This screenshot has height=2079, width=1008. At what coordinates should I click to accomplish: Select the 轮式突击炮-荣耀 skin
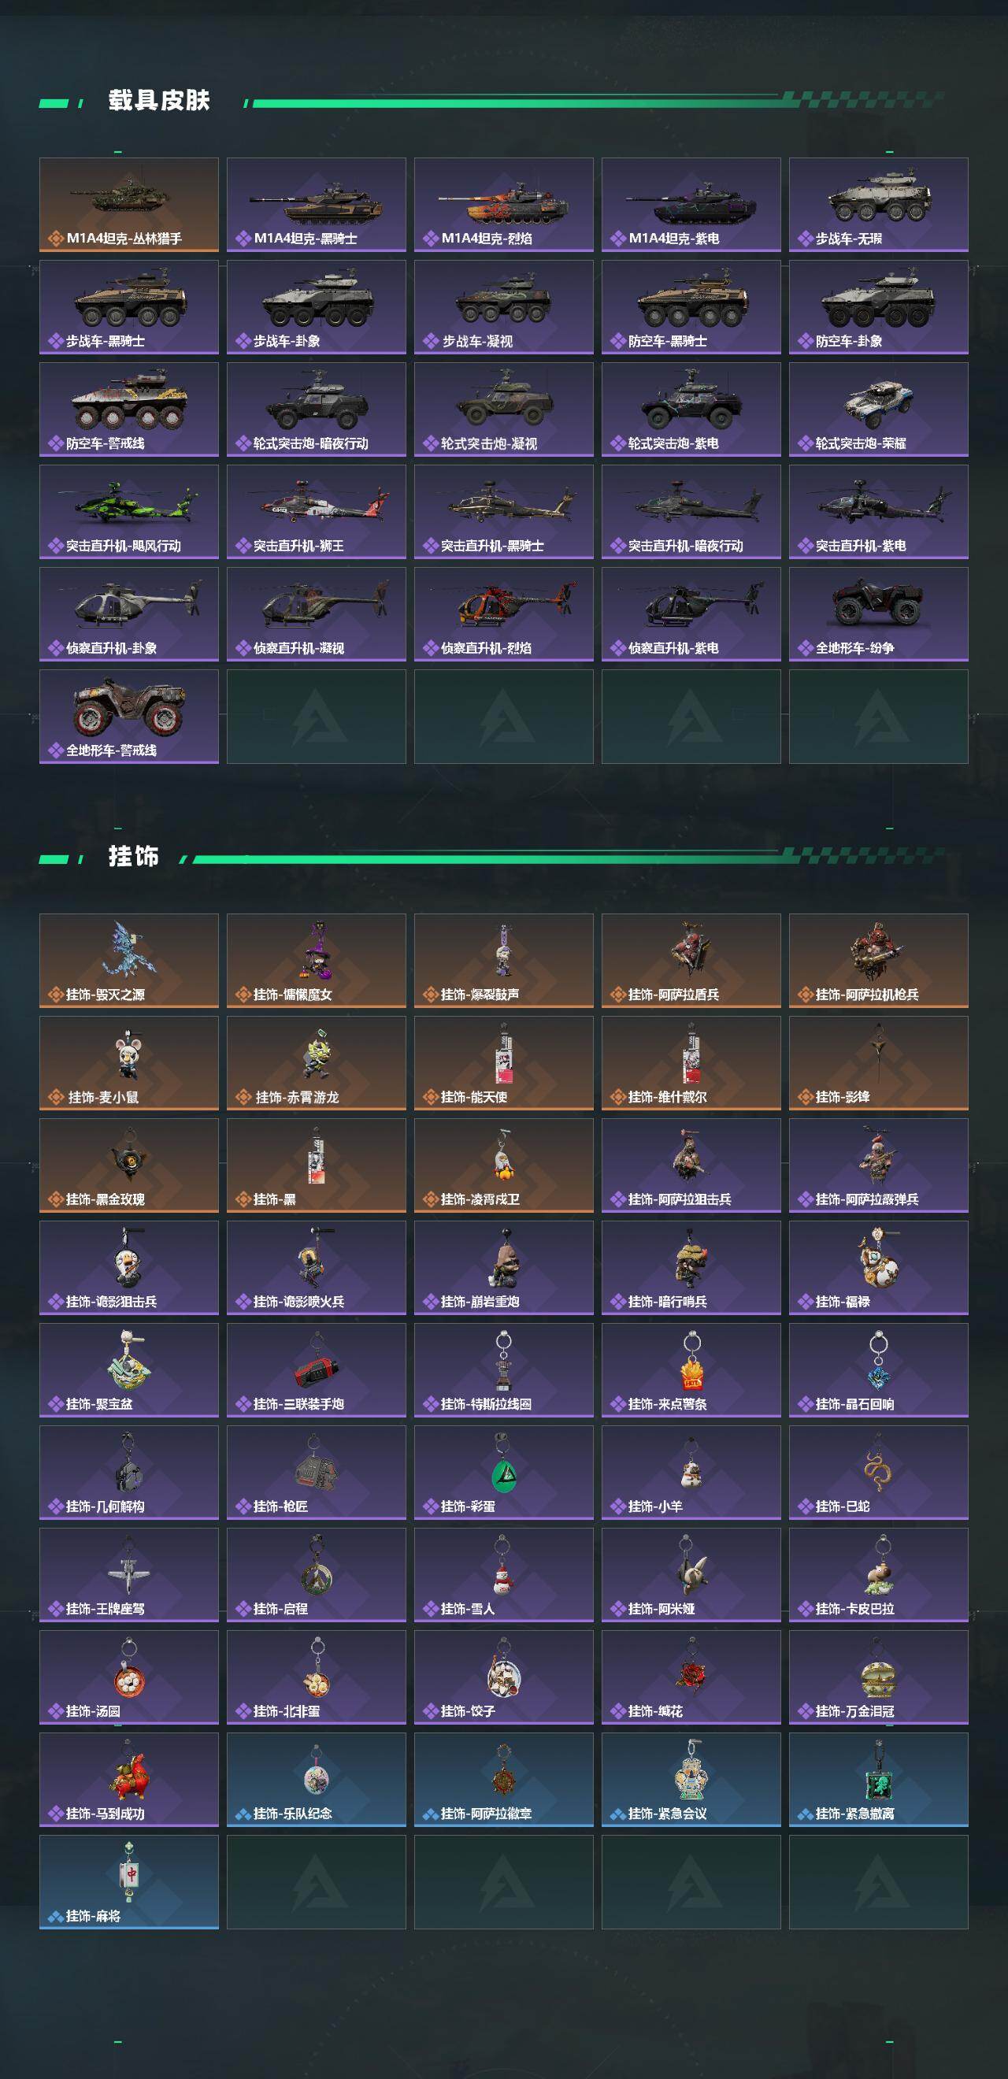coord(878,409)
